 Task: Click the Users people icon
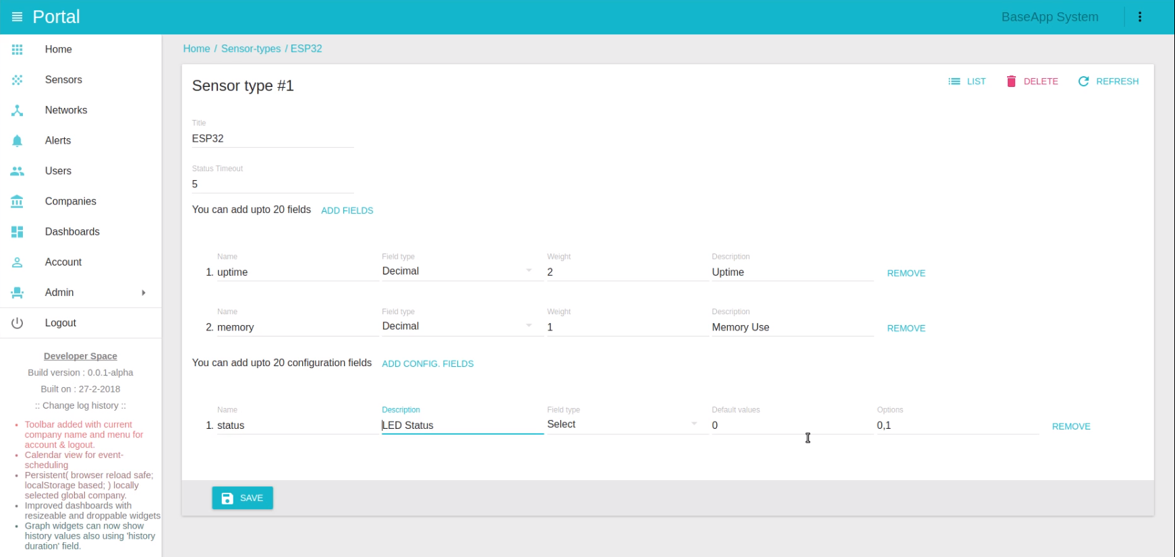point(17,171)
